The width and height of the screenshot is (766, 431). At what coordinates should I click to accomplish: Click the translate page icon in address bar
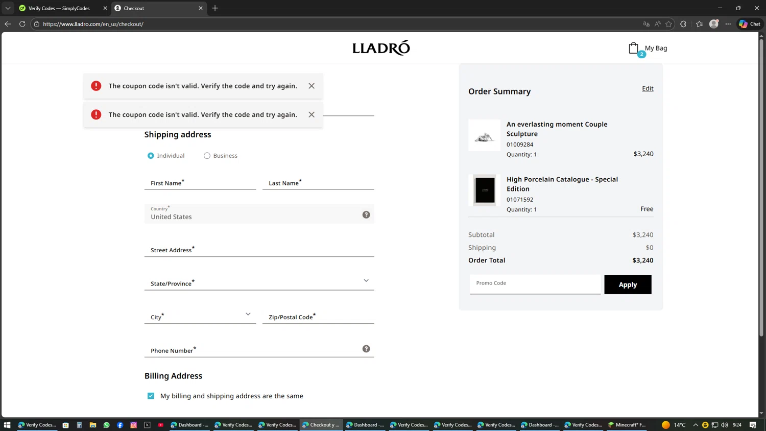point(646,24)
